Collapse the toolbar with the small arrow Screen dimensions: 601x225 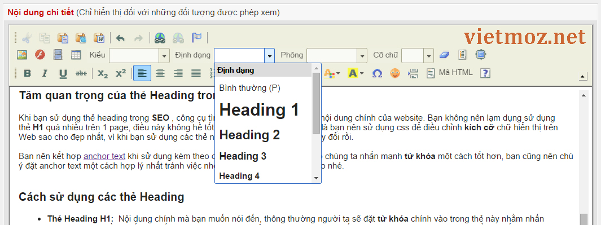pyautogui.click(x=582, y=77)
